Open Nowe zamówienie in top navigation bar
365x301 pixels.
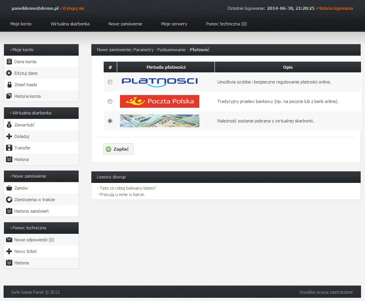(125, 24)
